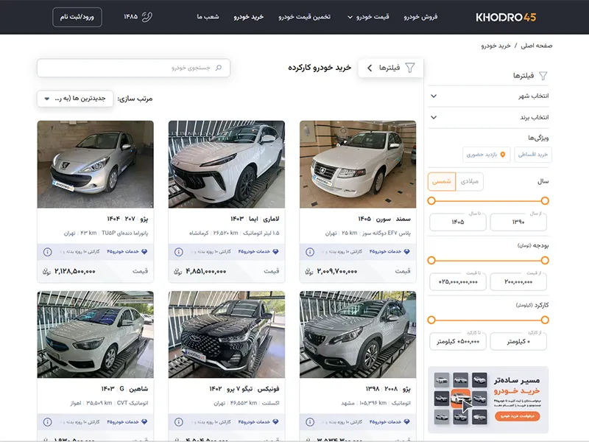589x442 pixels.
Task: Click the ورود/ثبت نام button
Action: click(77, 17)
